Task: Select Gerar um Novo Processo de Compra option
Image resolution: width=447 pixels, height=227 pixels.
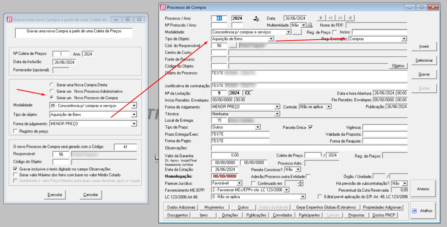Action: 51,98
